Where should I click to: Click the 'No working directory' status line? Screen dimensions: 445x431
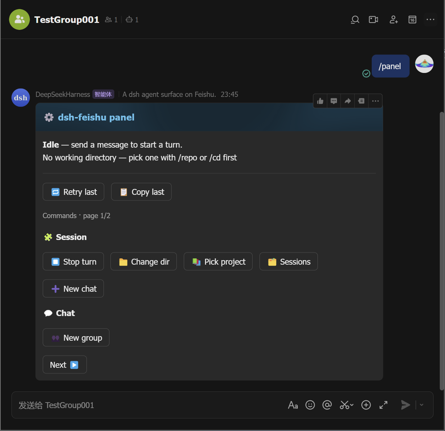[140, 158]
